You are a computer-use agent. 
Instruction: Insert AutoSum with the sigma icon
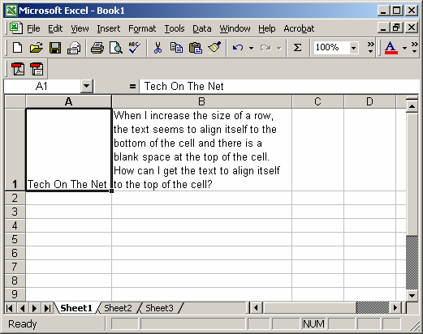pos(297,48)
